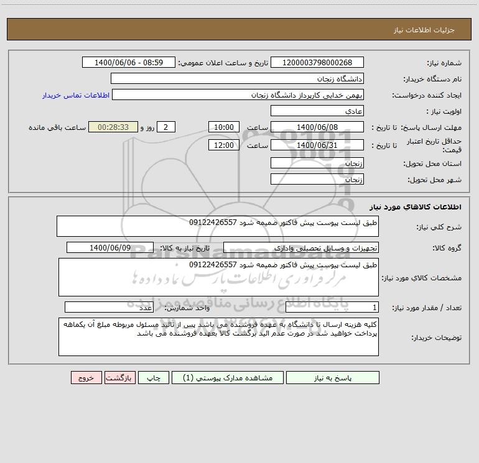Click the چاپ print button
The height and width of the screenshot is (463, 479).
coord(154,377)
